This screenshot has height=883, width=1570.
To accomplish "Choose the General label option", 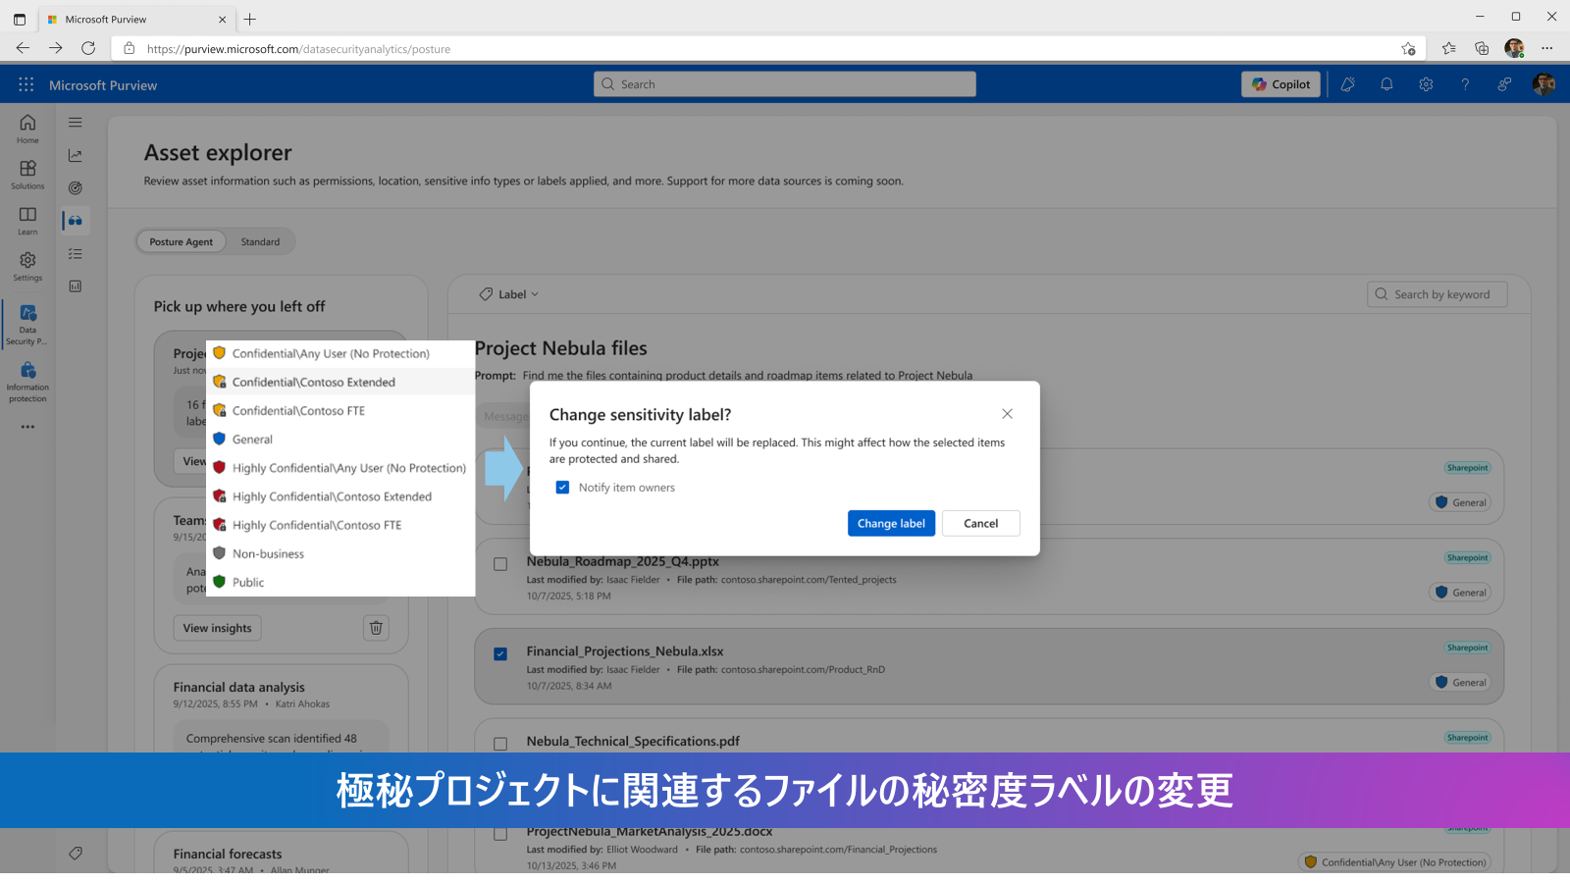I will 340,440.
